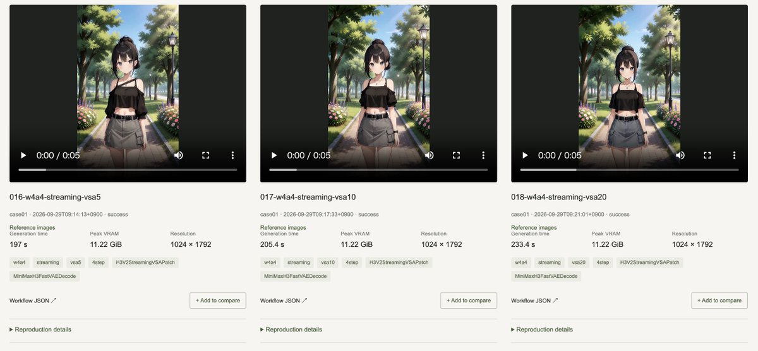Click the MiniMaxH3FastVAEDecode tag under 017-w4a4-streaming-vsa10
This screenshot has height=351, width=758.
(x=295, y=277)
